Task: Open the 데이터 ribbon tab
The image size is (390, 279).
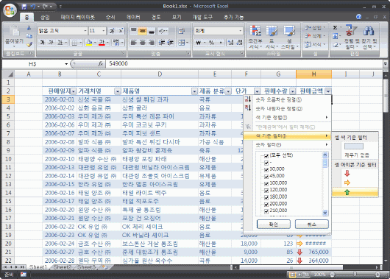Action: pyautogui.click(x=133, y=17)
